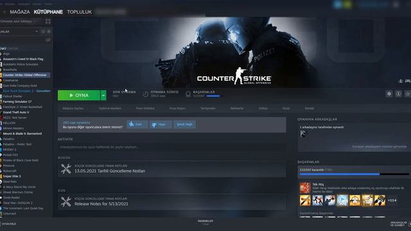Click the wrench icon for 13.05.2021 update
Image resolution: width=411 pixels, height=231 pixels.
[x=66, y=169]
